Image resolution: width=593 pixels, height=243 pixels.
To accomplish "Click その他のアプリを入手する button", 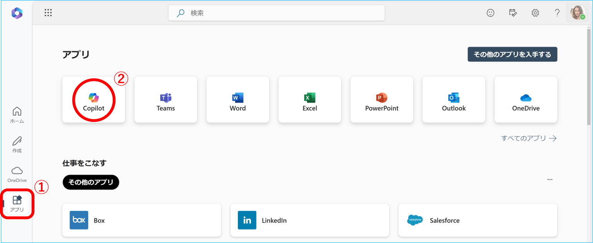I will 512,54.
